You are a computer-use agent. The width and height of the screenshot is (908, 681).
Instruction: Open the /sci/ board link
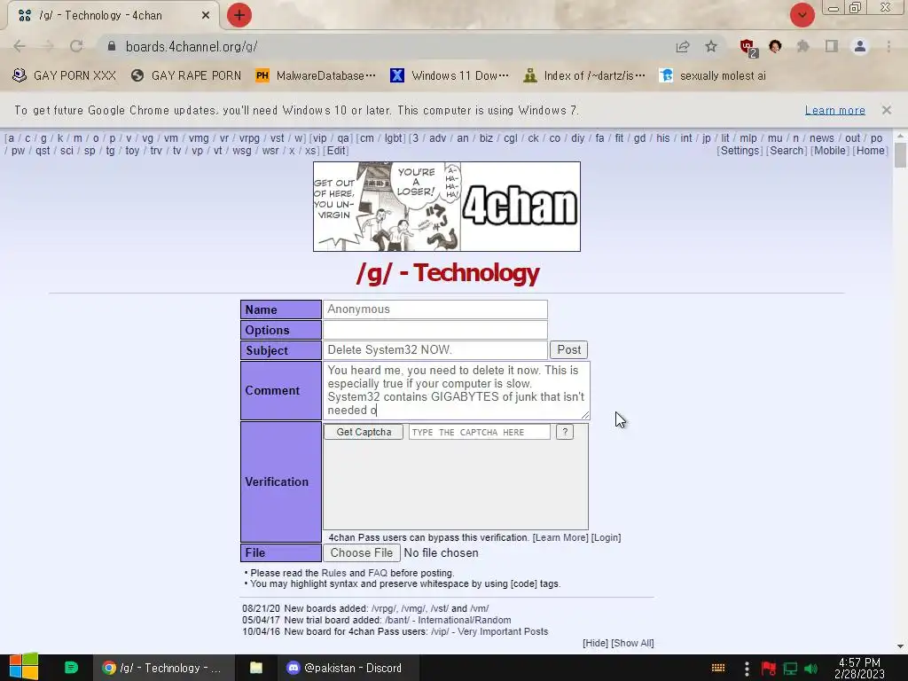tap(67, 151)
